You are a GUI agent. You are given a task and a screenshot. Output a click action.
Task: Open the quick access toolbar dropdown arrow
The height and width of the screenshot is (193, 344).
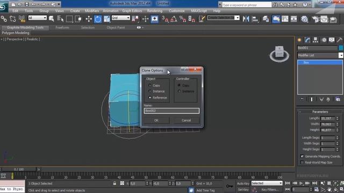[x=59, y=4]
